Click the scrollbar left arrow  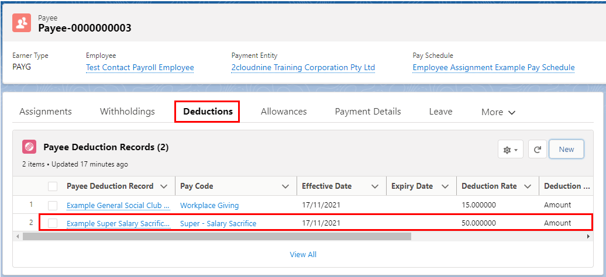click(17, 236)
